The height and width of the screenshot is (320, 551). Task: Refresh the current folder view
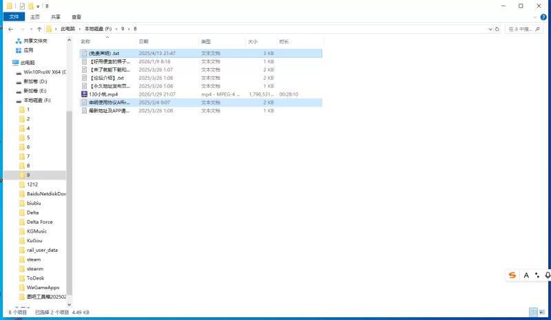tap(498, 29)
